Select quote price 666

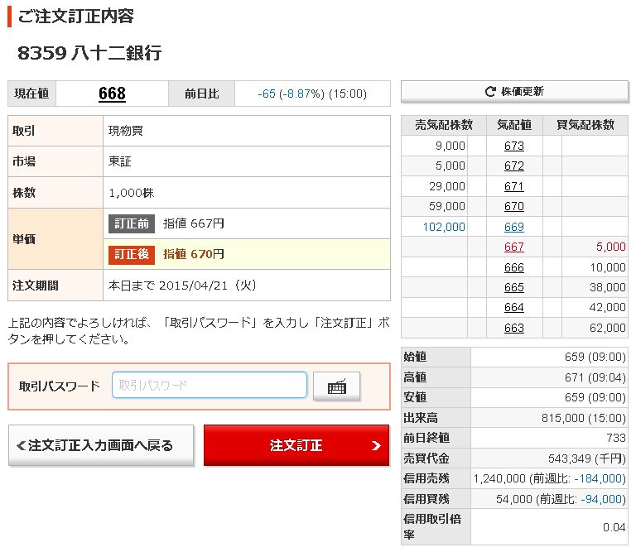tap(514, 267)
